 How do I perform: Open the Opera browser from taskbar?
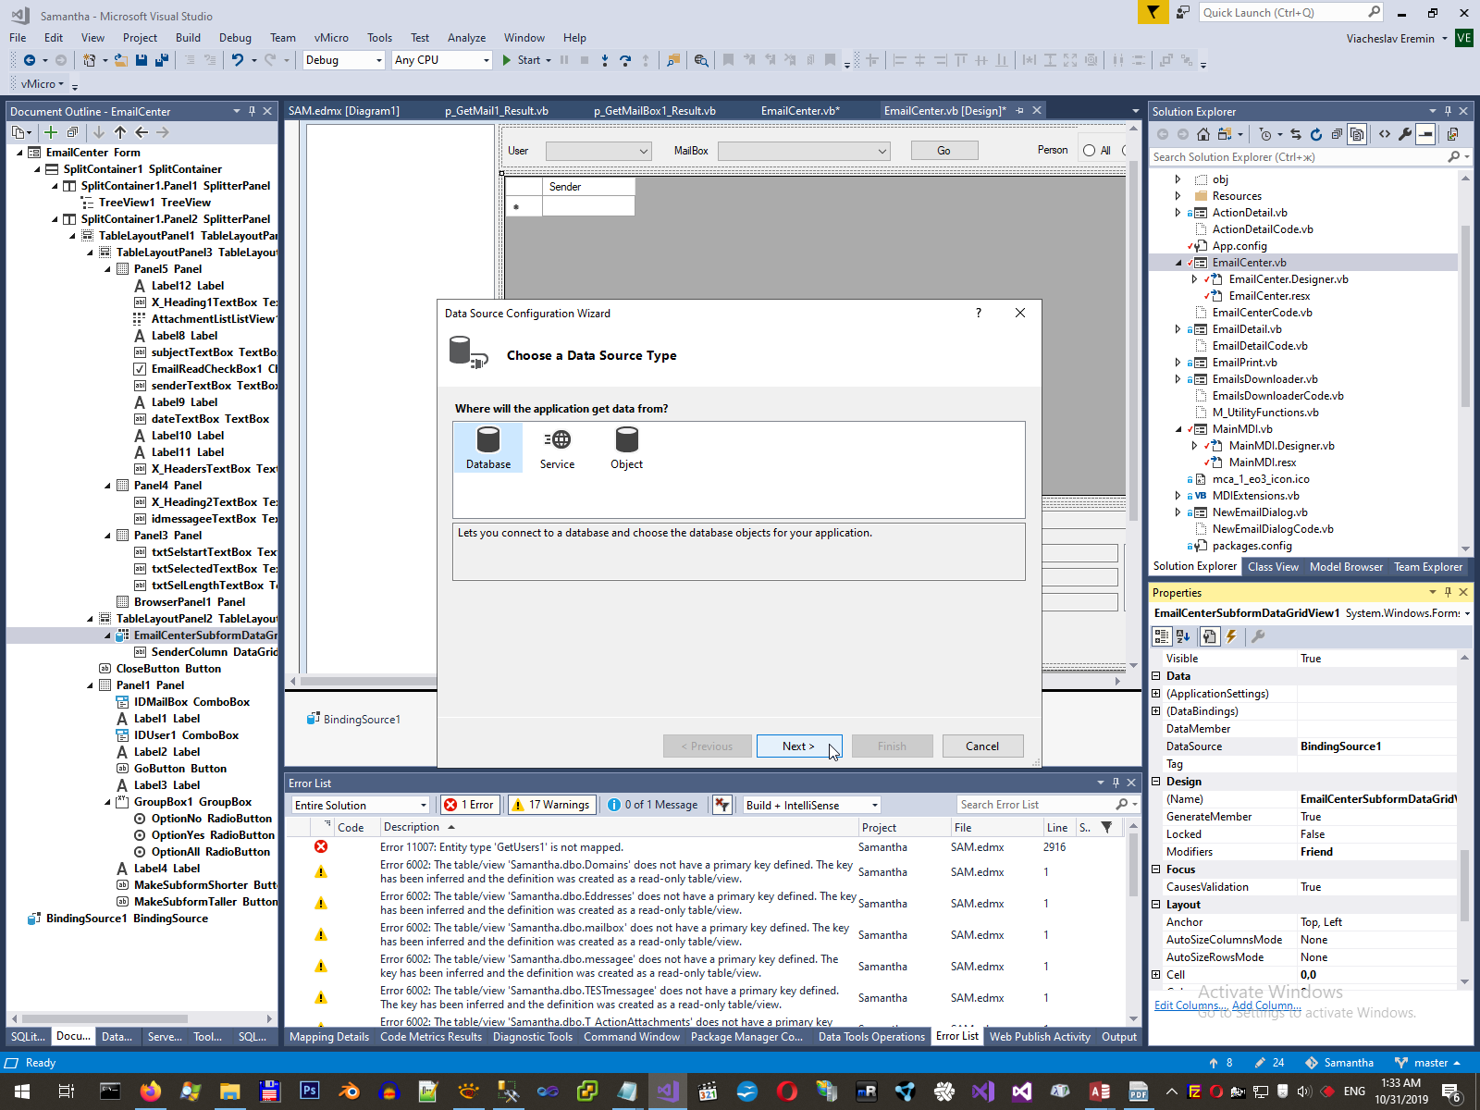tap(787, 1091)
